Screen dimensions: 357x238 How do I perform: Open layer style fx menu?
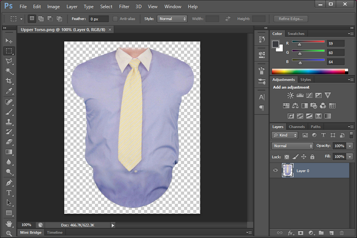point(291,233)
